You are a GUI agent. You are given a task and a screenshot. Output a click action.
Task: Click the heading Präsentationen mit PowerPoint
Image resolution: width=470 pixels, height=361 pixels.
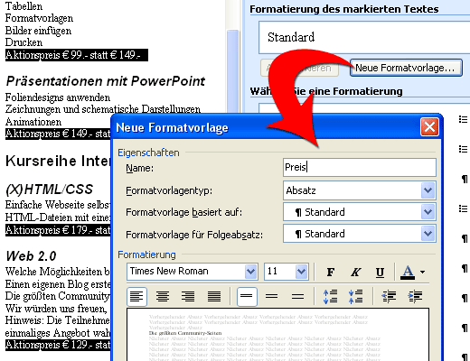(x=106, y=81)
